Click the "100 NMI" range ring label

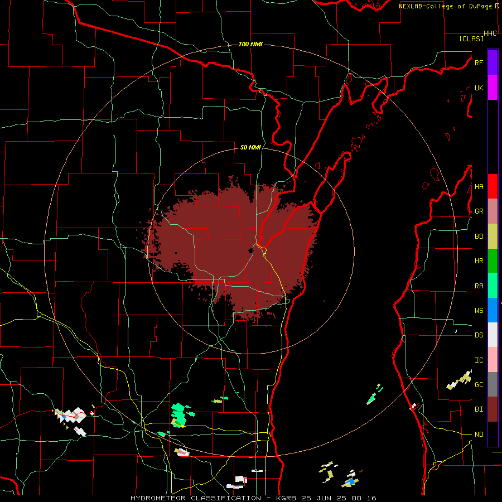tap(250, 44)
